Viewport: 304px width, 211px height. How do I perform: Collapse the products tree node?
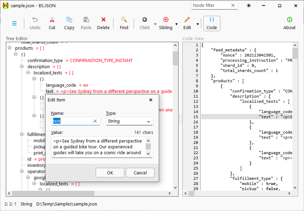9,48
